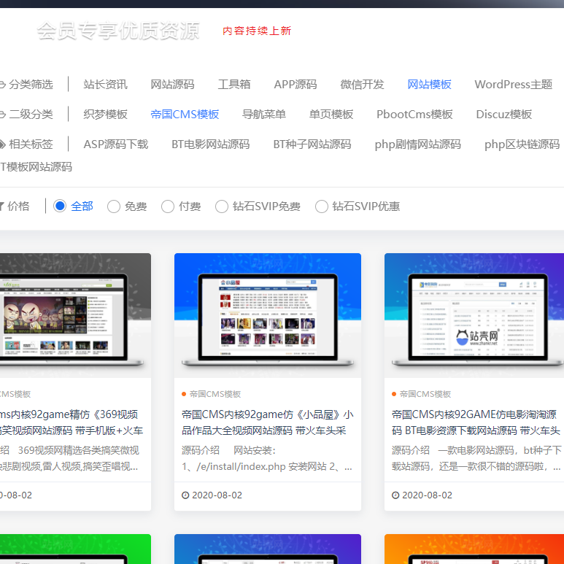Screen dimensions: 564x564
Task: Open the 站长资讯 category
Action: tap(105, 84)
